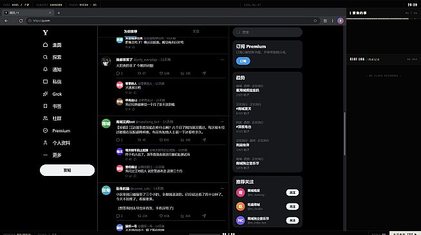Open the 主页 home icon in sidebar

pos(45,45)
